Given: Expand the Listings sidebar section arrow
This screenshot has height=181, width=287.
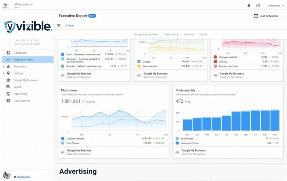Looking at the screenshot, I should (4, 73).
